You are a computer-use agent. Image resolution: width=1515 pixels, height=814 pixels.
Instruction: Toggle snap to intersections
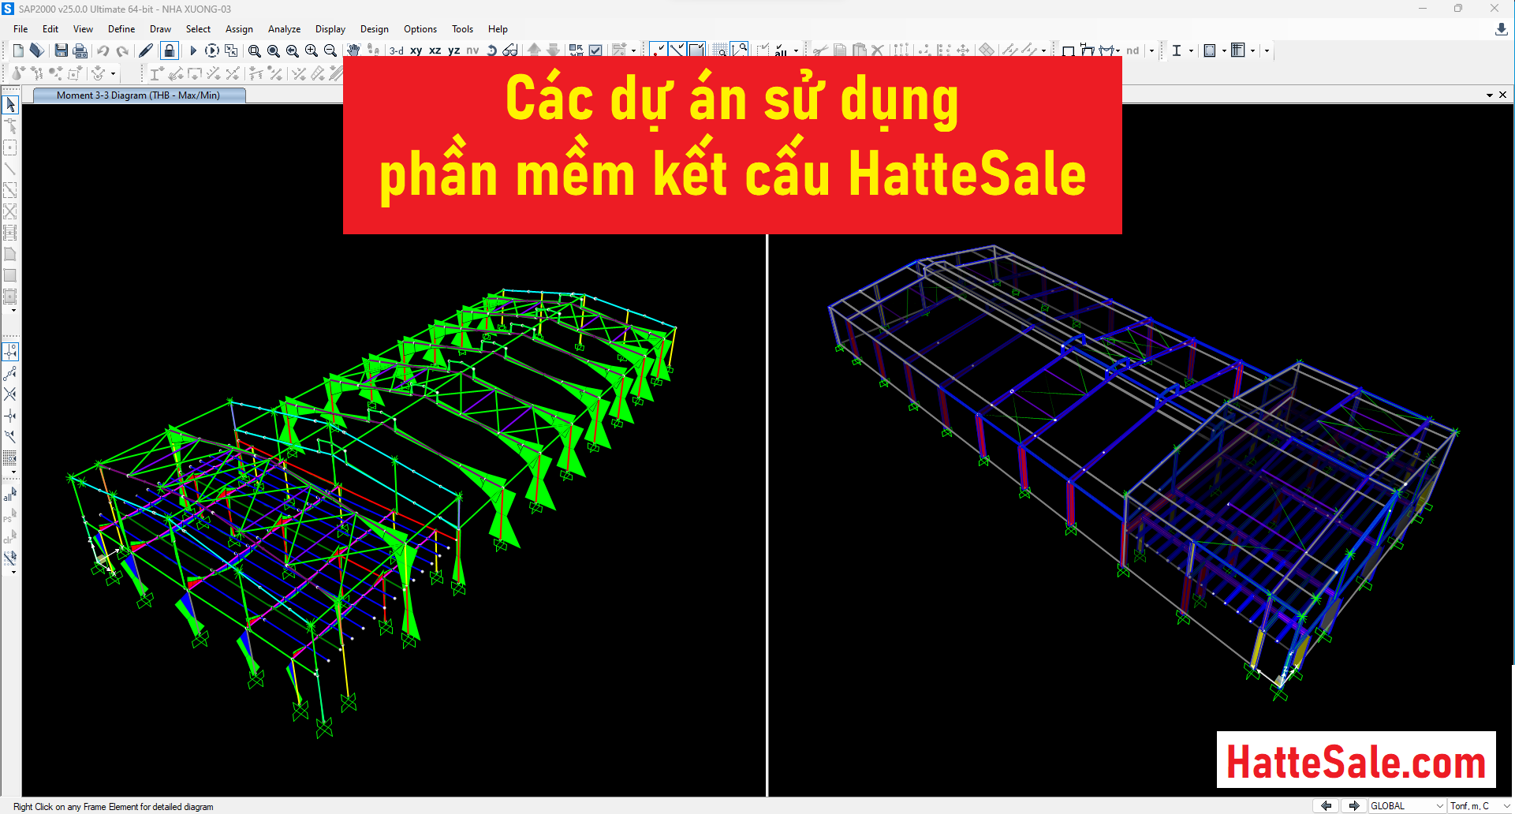click(x=10, y=394)
